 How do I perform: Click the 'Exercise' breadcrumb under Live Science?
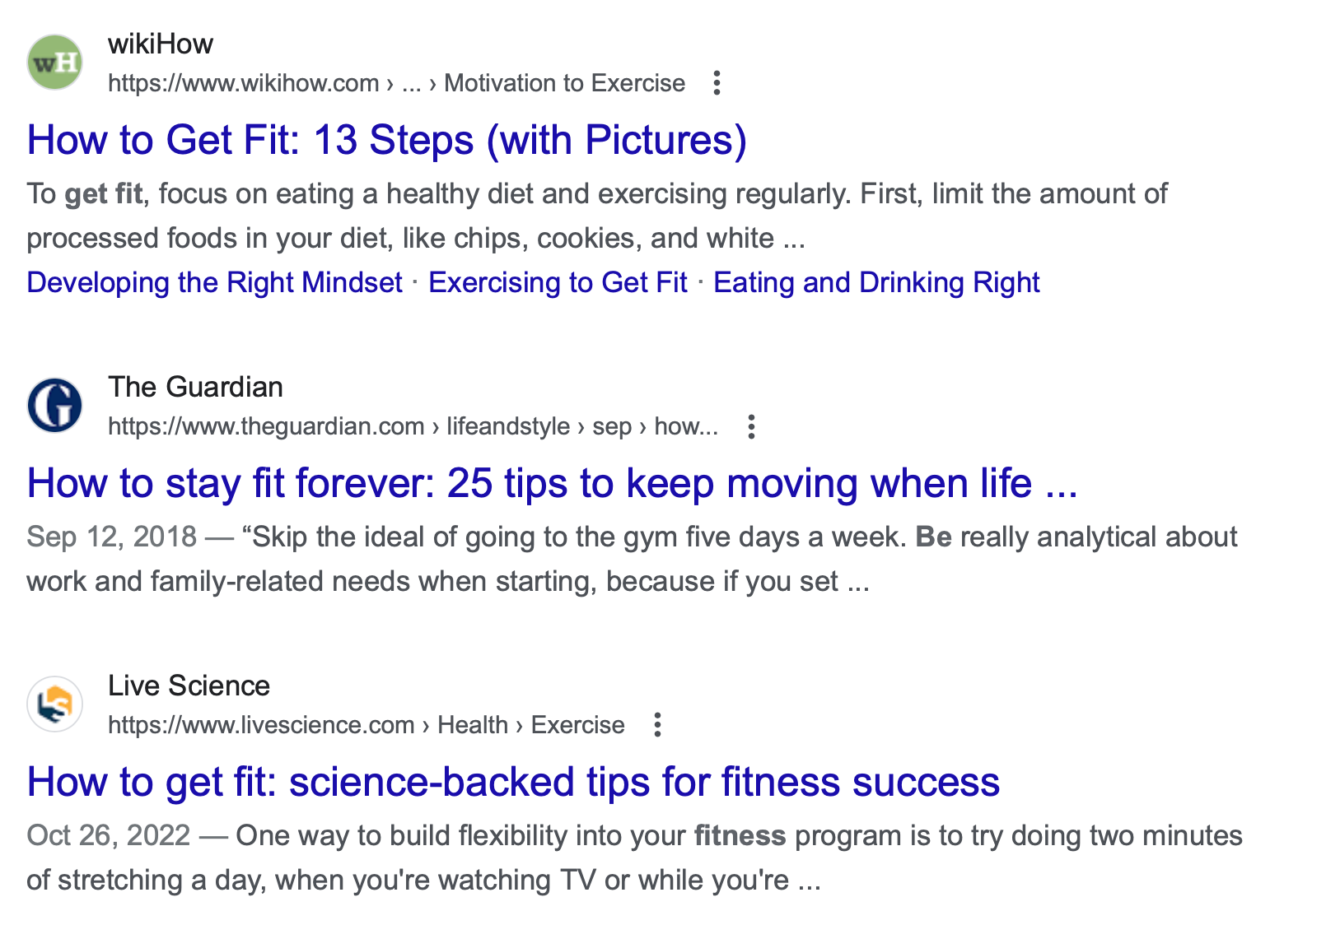coord(577,725)
